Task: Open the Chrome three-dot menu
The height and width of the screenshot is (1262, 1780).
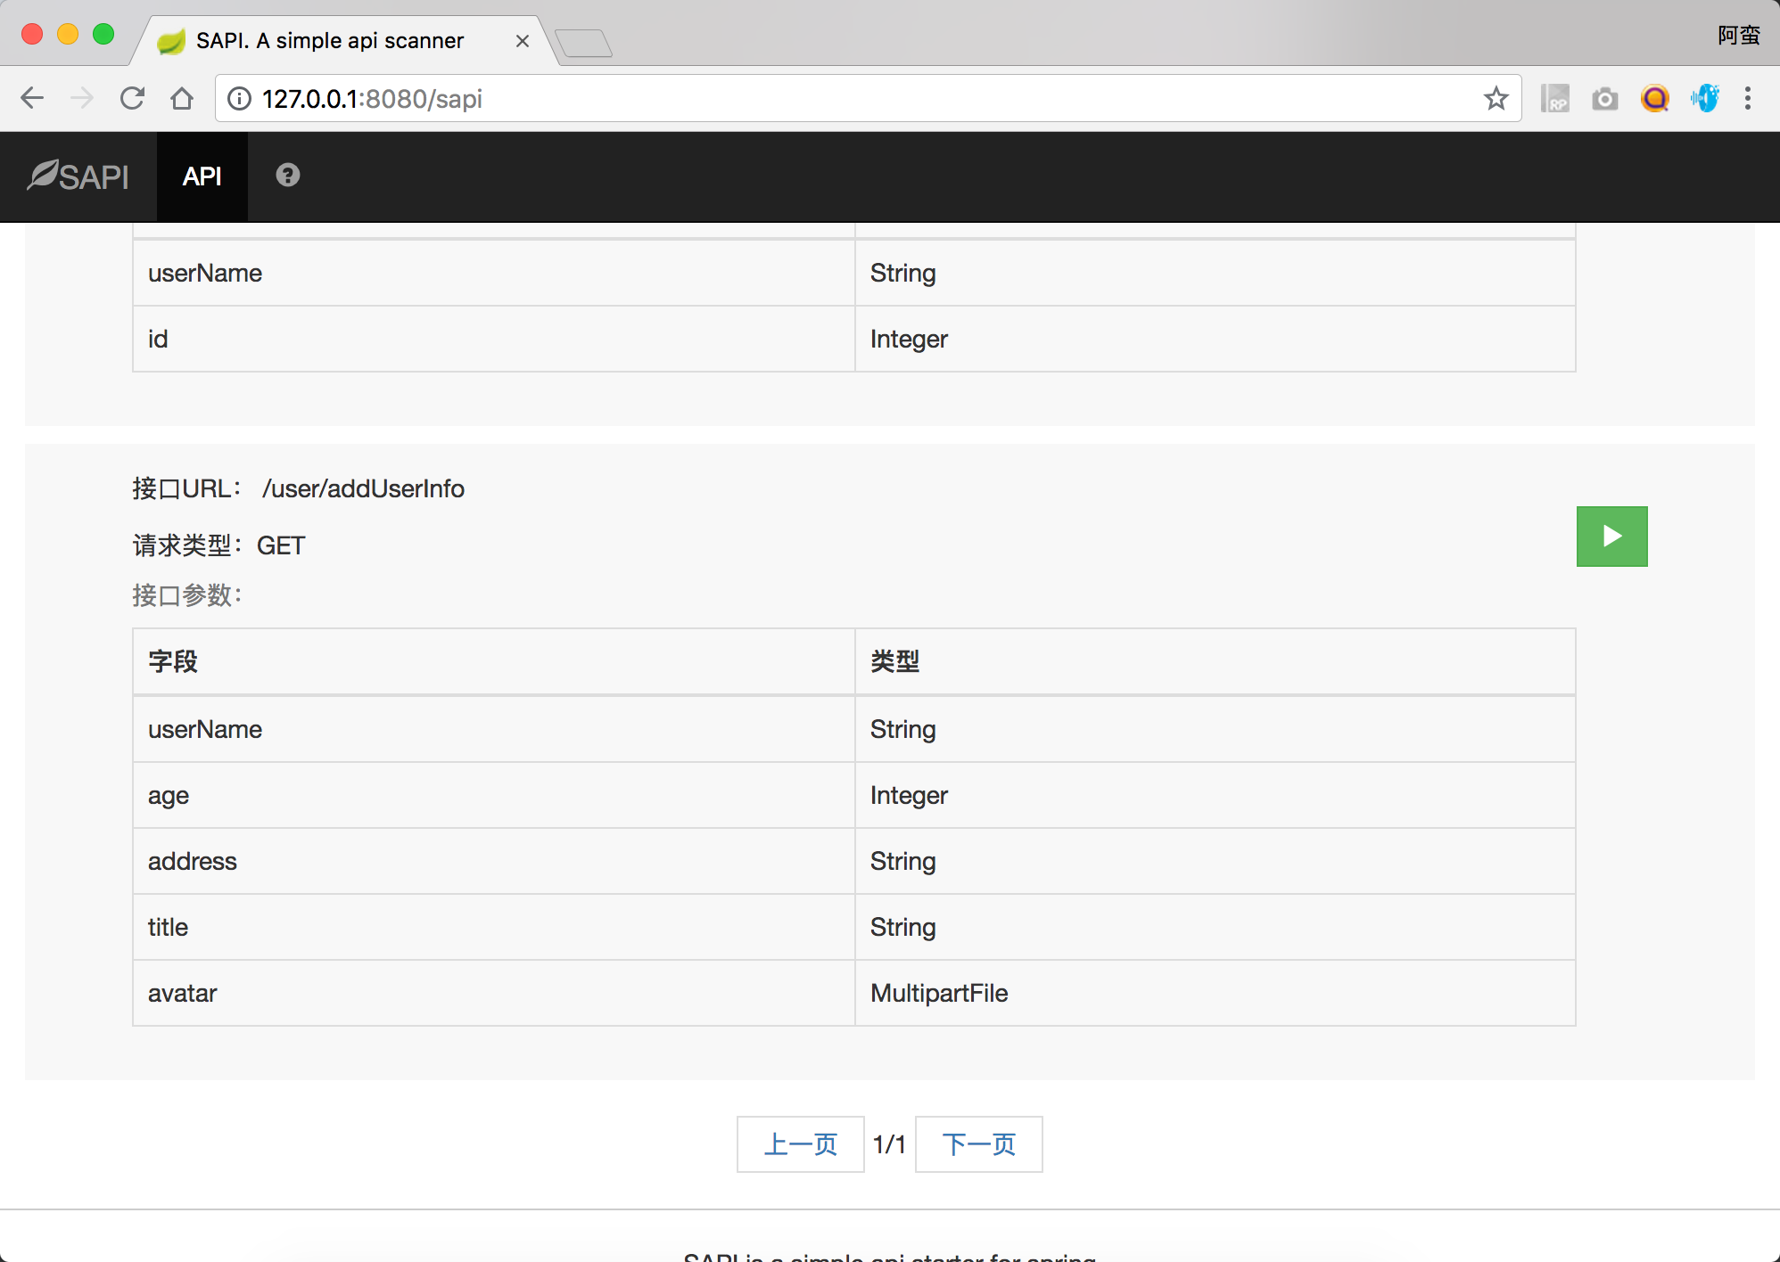Action: click(x=1748, y=98)
